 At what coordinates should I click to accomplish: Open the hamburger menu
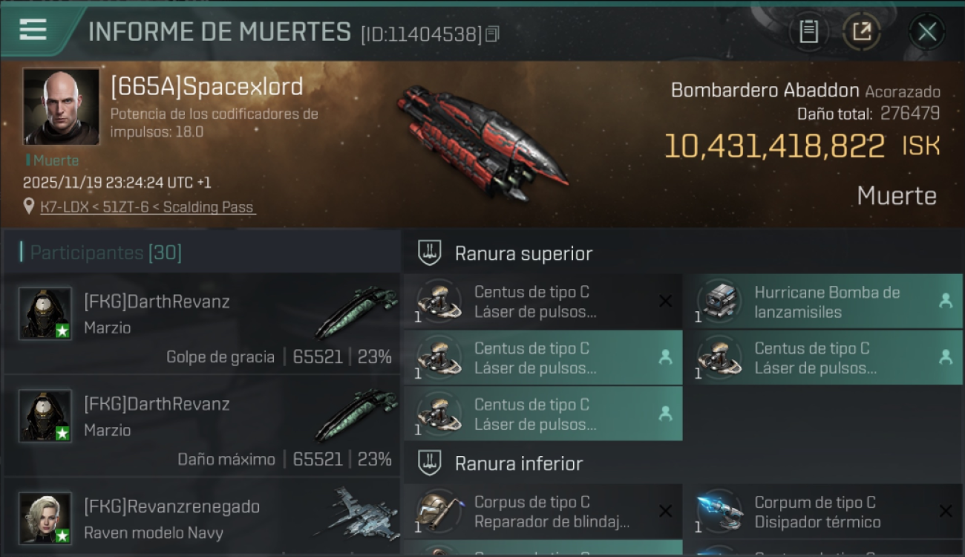(33, 30)
